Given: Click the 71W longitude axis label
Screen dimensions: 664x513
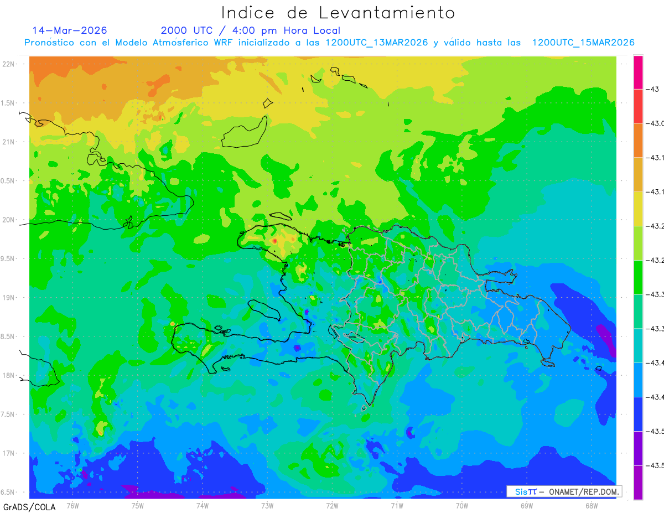Looking at the screenshot, I should [x=397, y=505].
